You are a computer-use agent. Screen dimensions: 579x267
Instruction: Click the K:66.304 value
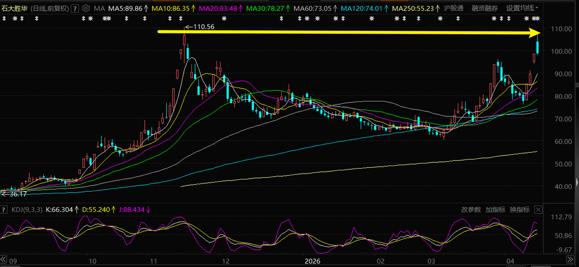(x=59, y=210)
